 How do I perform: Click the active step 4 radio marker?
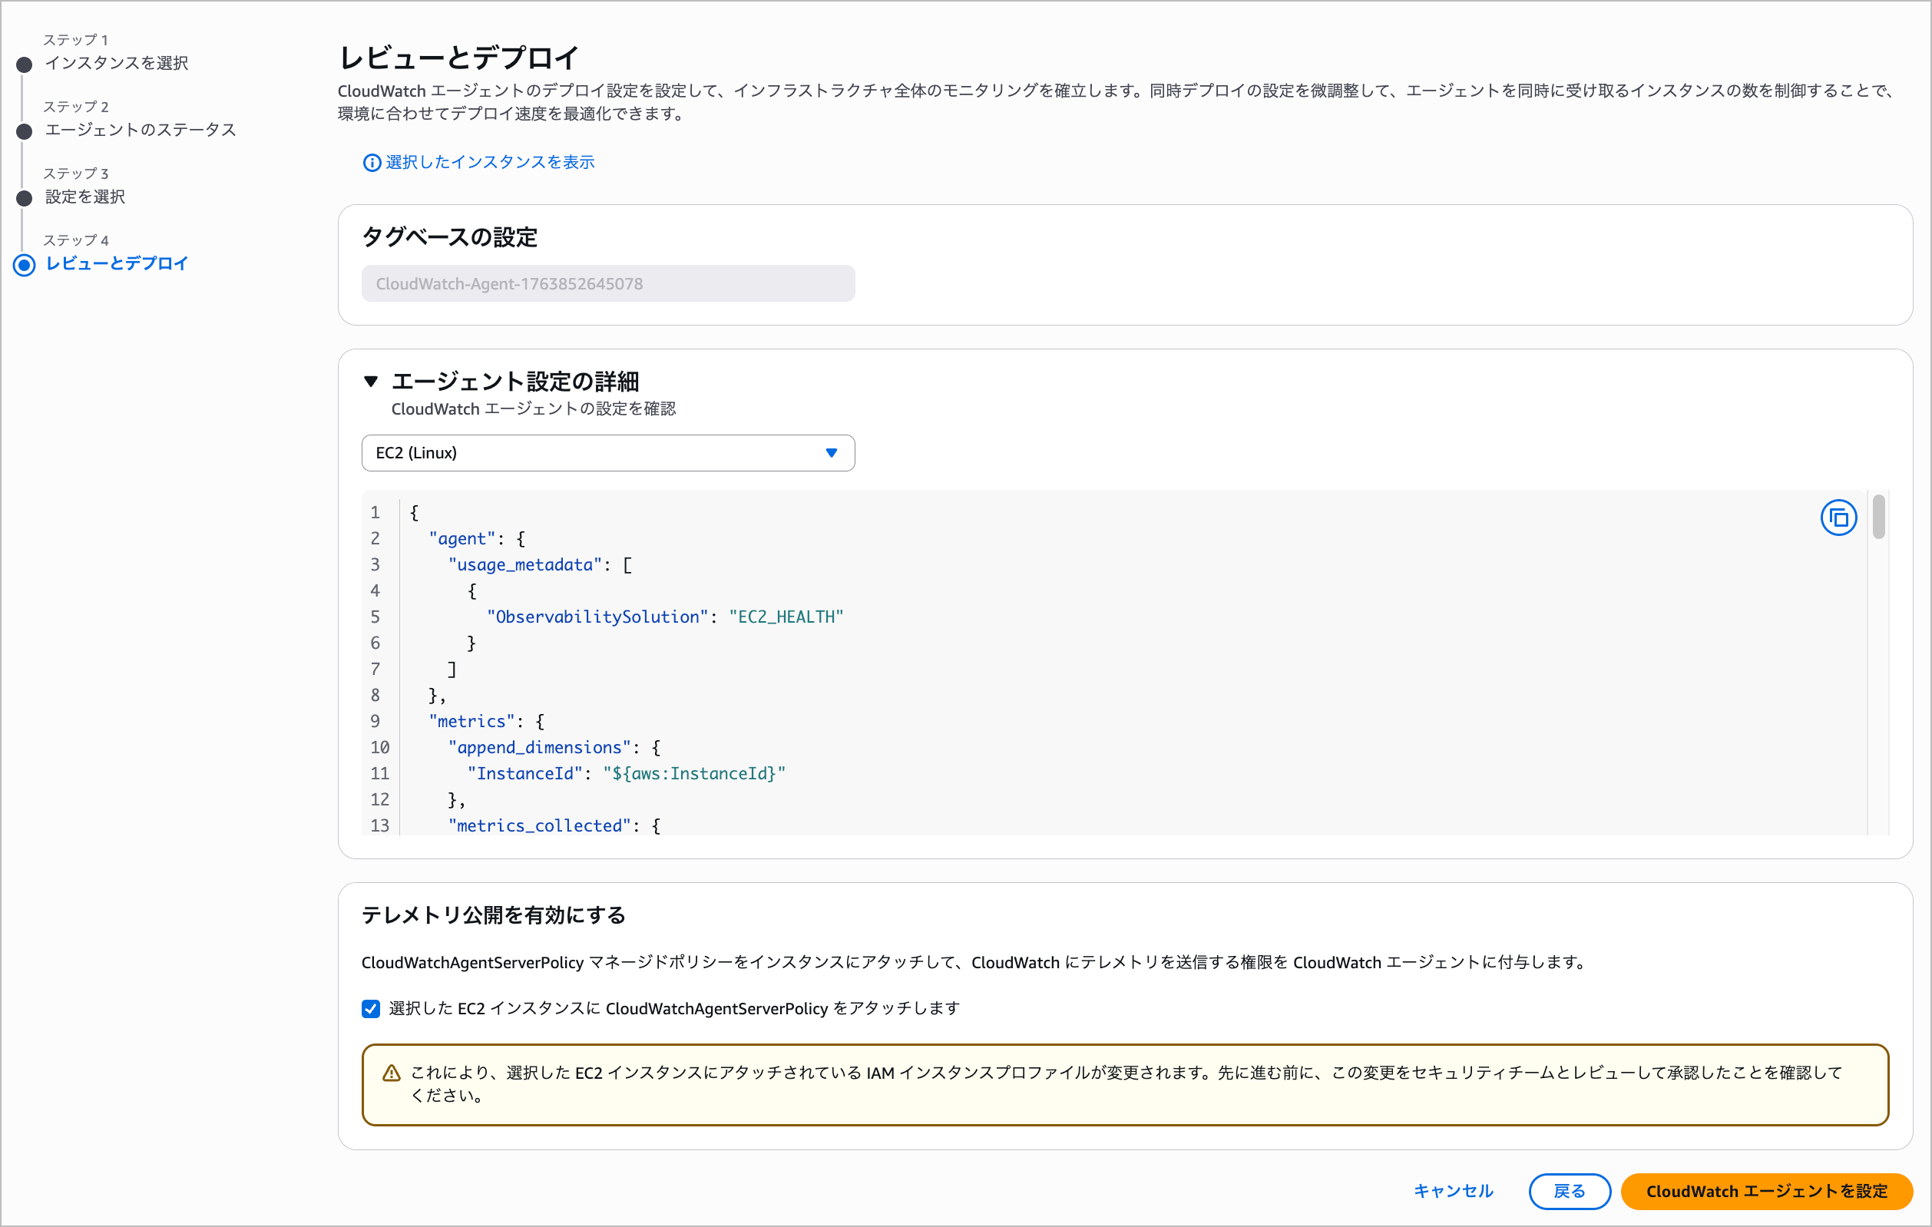coord(24,265)
